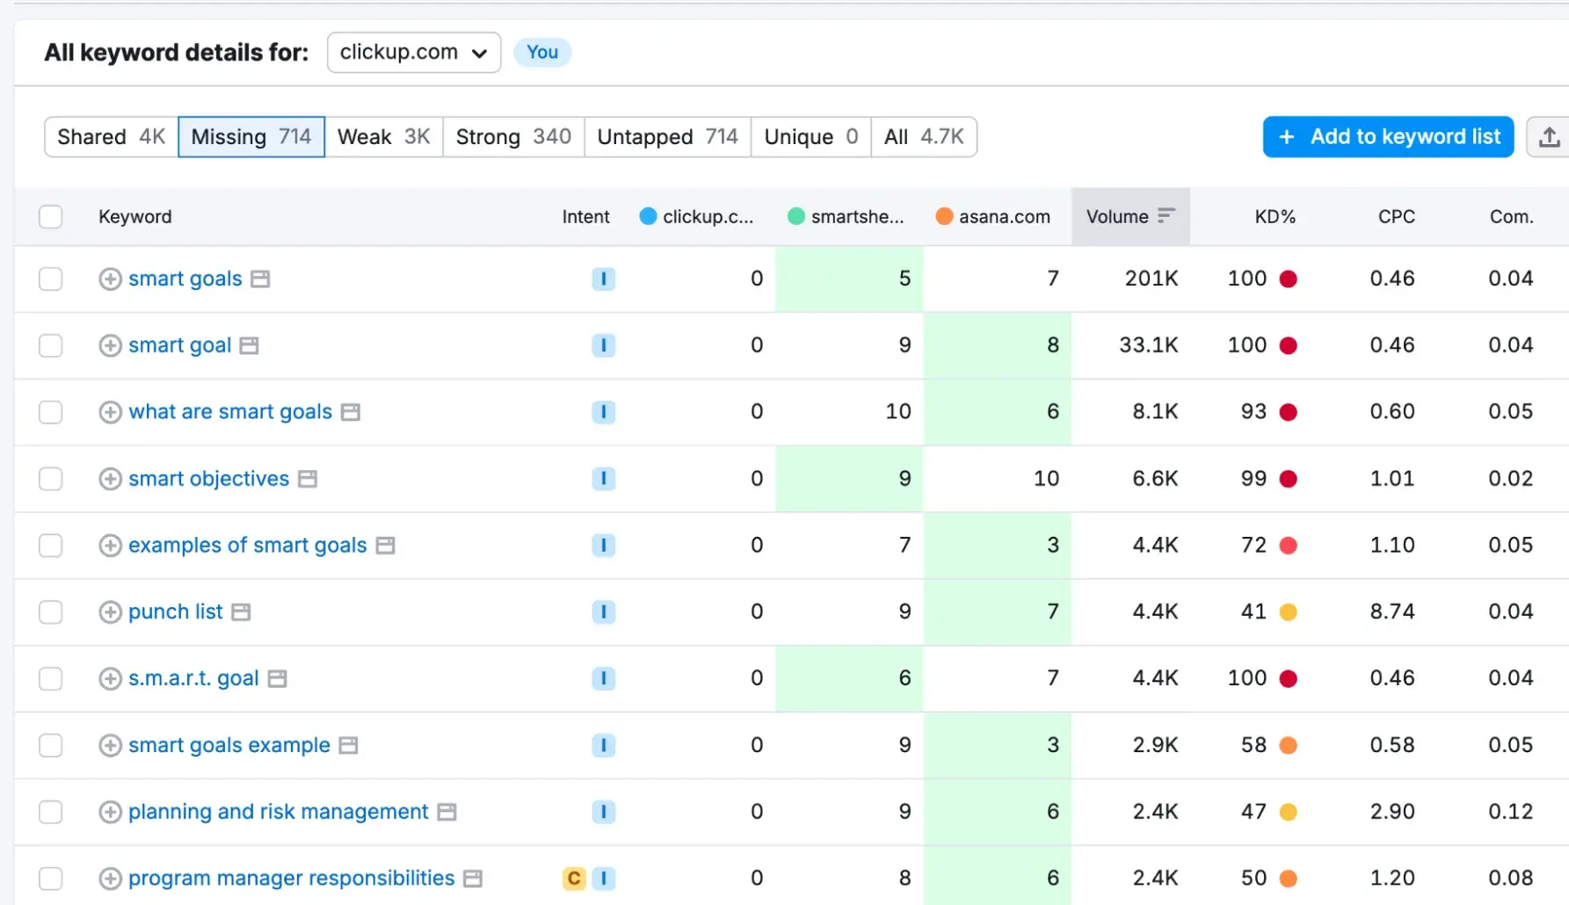Click 'Add to keyword list' button
This screenshot has width=1569, height=905.
click(1388, 137)
